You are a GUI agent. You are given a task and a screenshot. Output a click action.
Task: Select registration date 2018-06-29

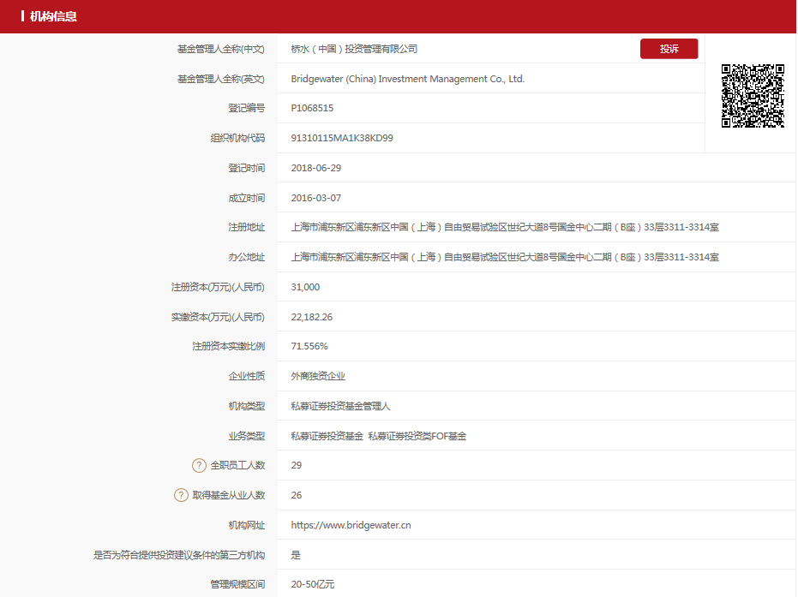coord(316,169)
